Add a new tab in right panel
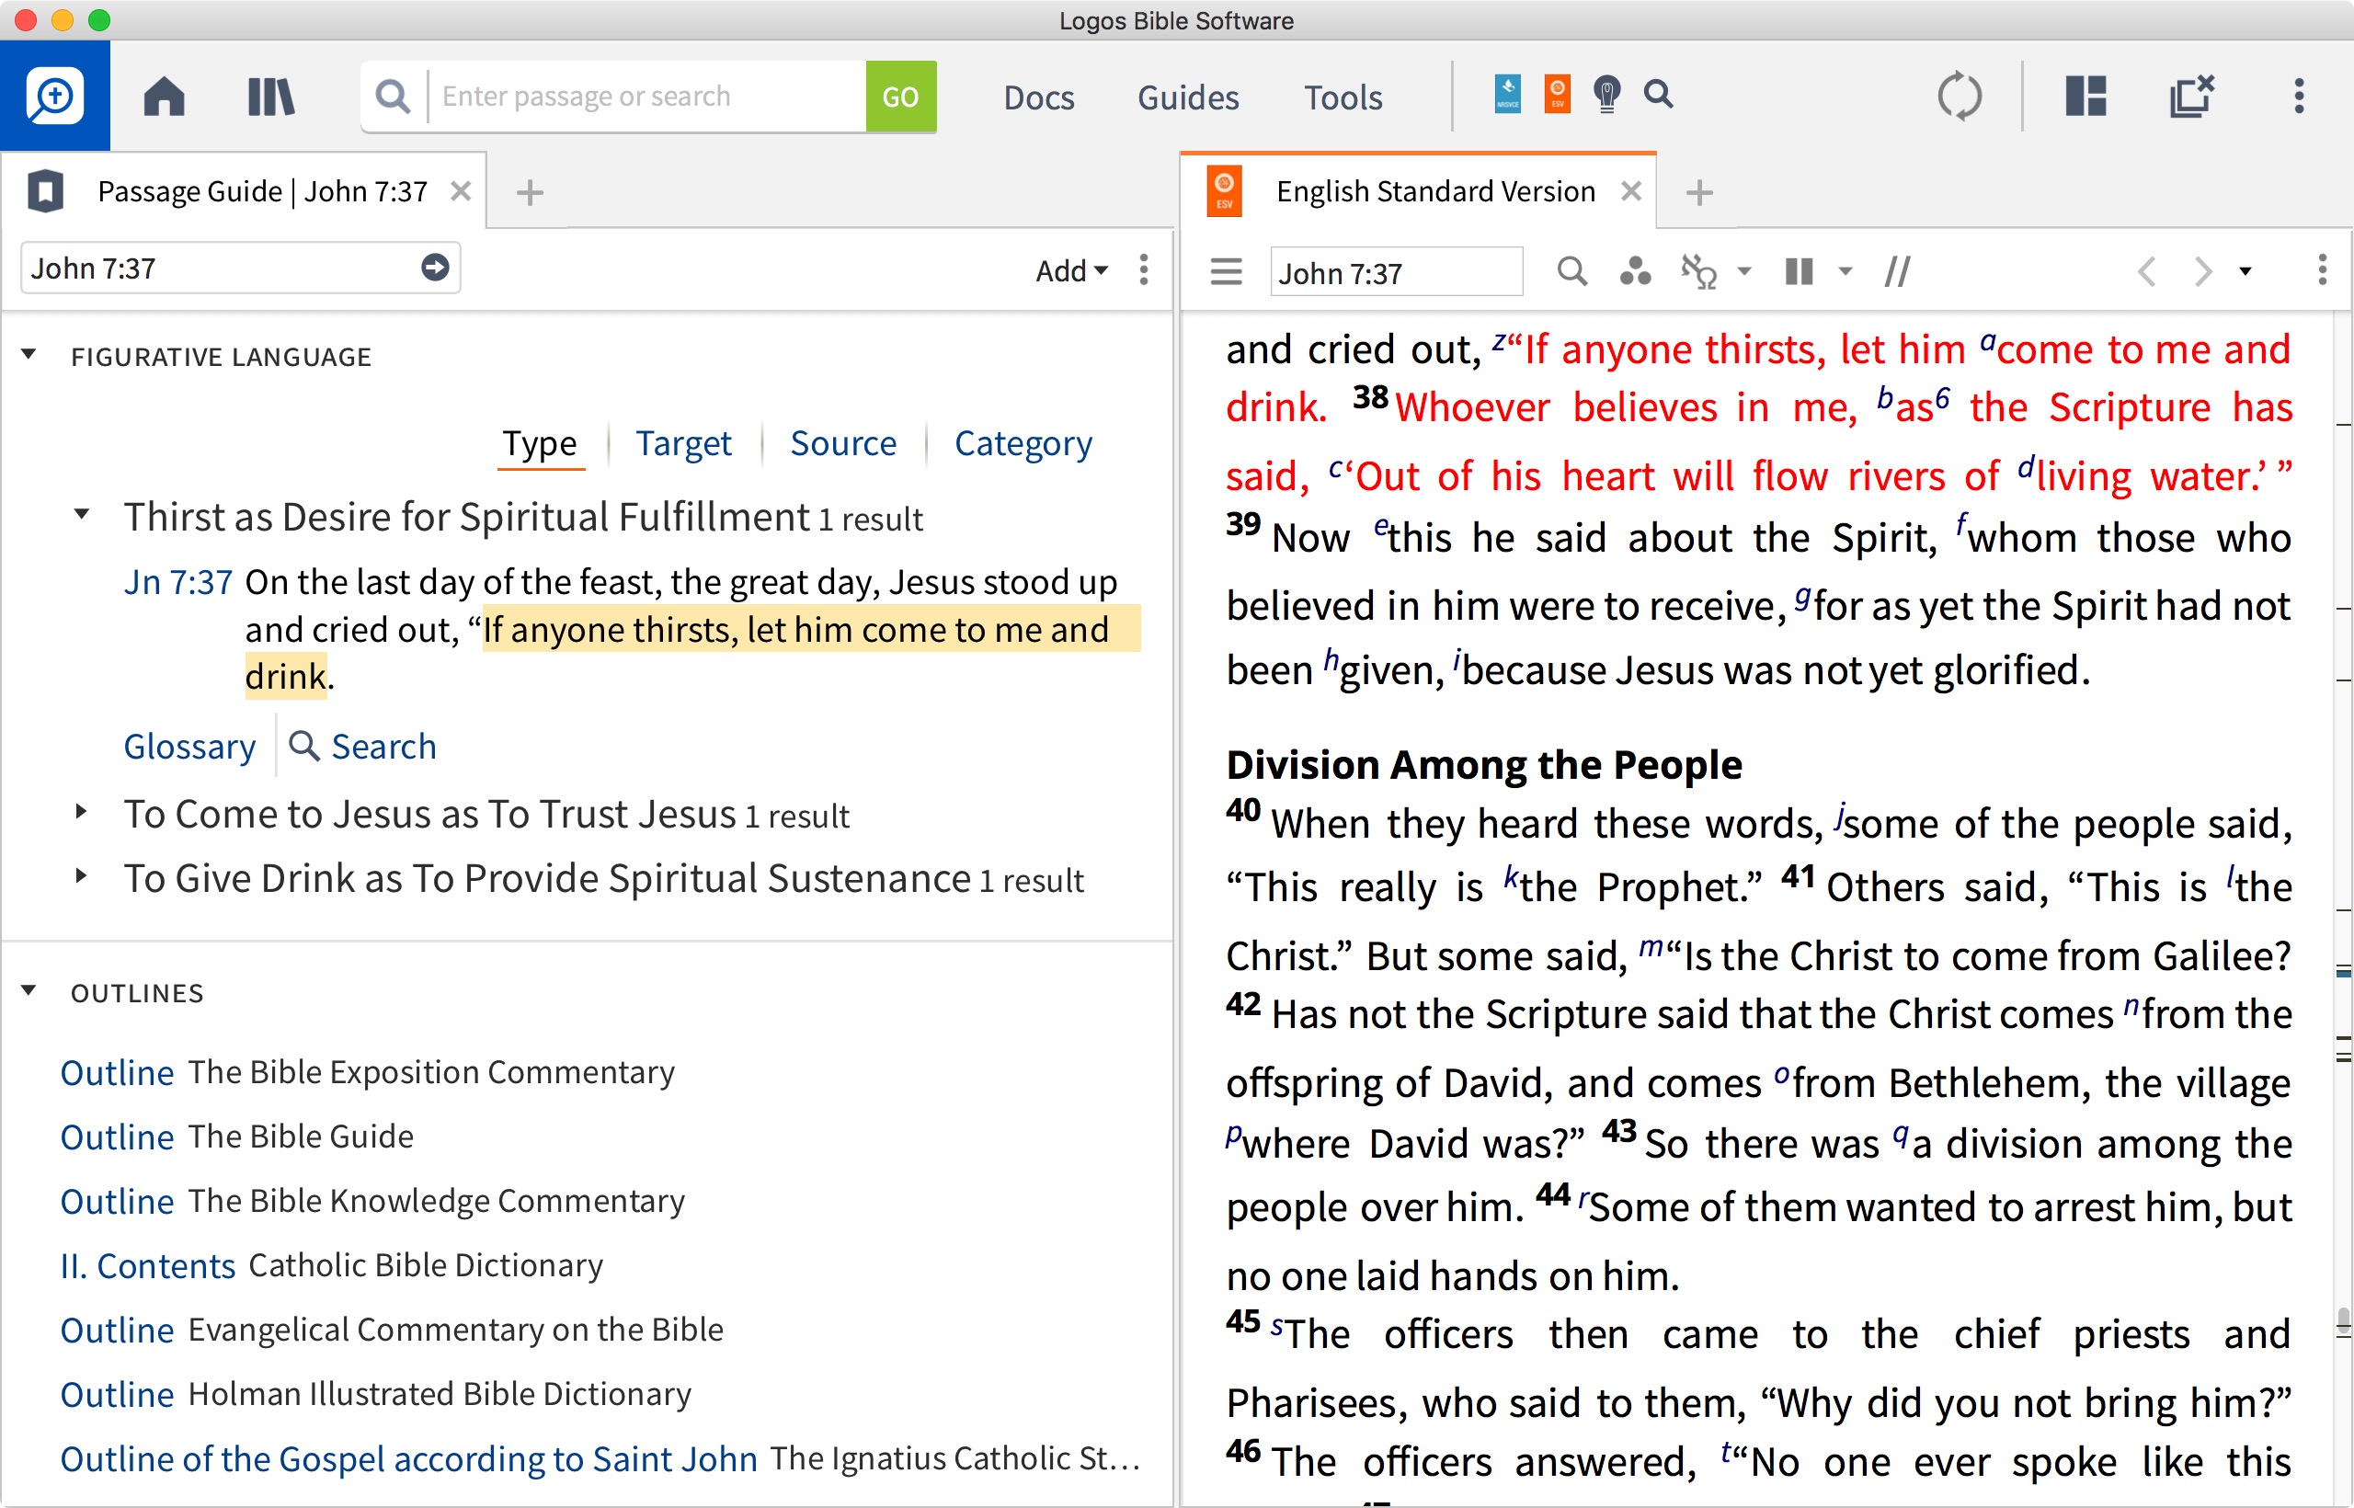 (x=1700, y=192)
